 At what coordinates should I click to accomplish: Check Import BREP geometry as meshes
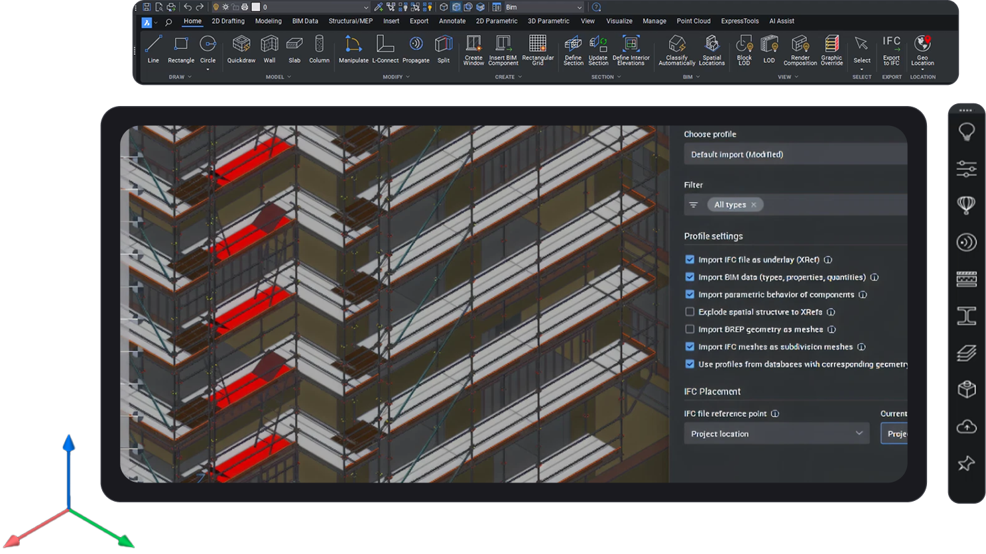tap(690, 329)
